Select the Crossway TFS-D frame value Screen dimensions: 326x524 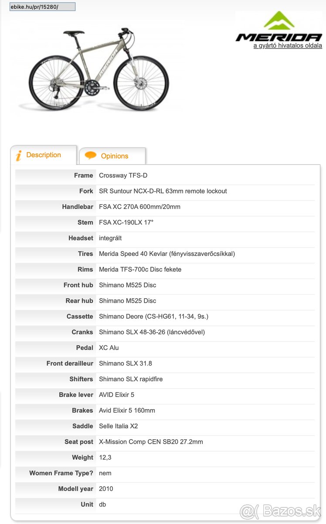[123, 176]
